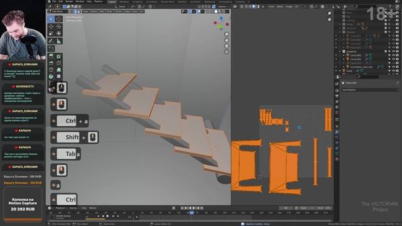Select the Inset Faces tool
402x226 pixels.
[58, 56]
